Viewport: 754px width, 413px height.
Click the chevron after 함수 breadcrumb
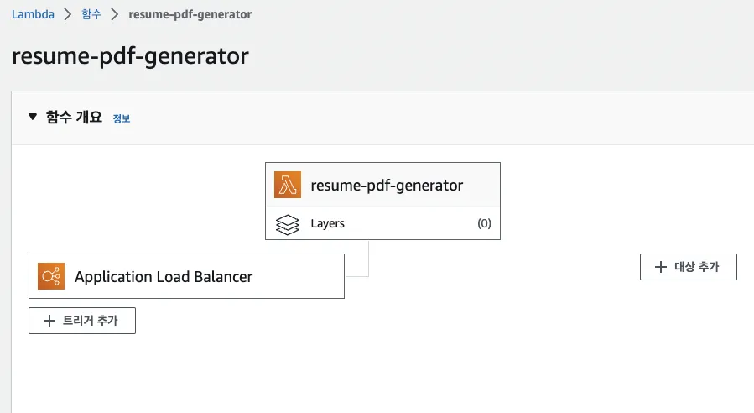115,14
